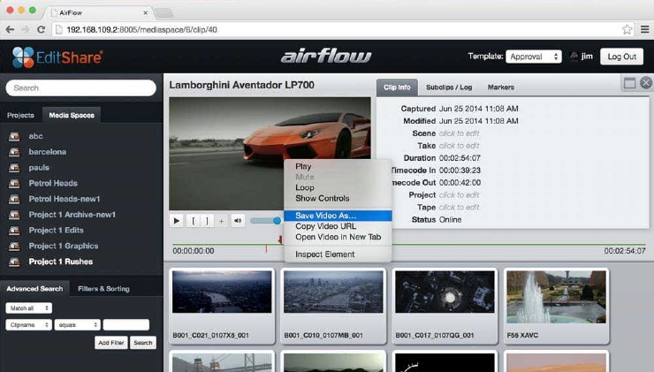Screen dimensions: 654x372
Task: Click the icon next to Petrol Heads
Action: click(x=14, y=183)
